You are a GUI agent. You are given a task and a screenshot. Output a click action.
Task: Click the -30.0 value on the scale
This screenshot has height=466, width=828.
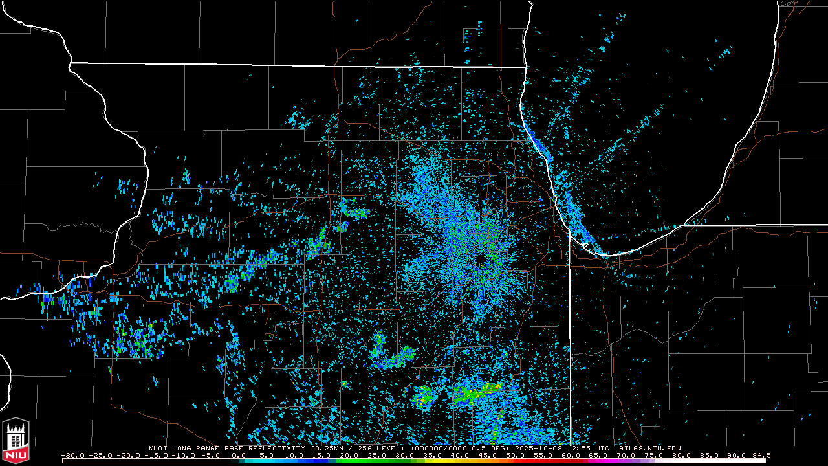pos(72,455)
